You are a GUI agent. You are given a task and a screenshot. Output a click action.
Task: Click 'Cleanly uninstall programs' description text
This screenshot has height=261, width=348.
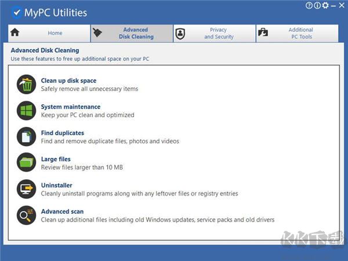coord(139,194)
